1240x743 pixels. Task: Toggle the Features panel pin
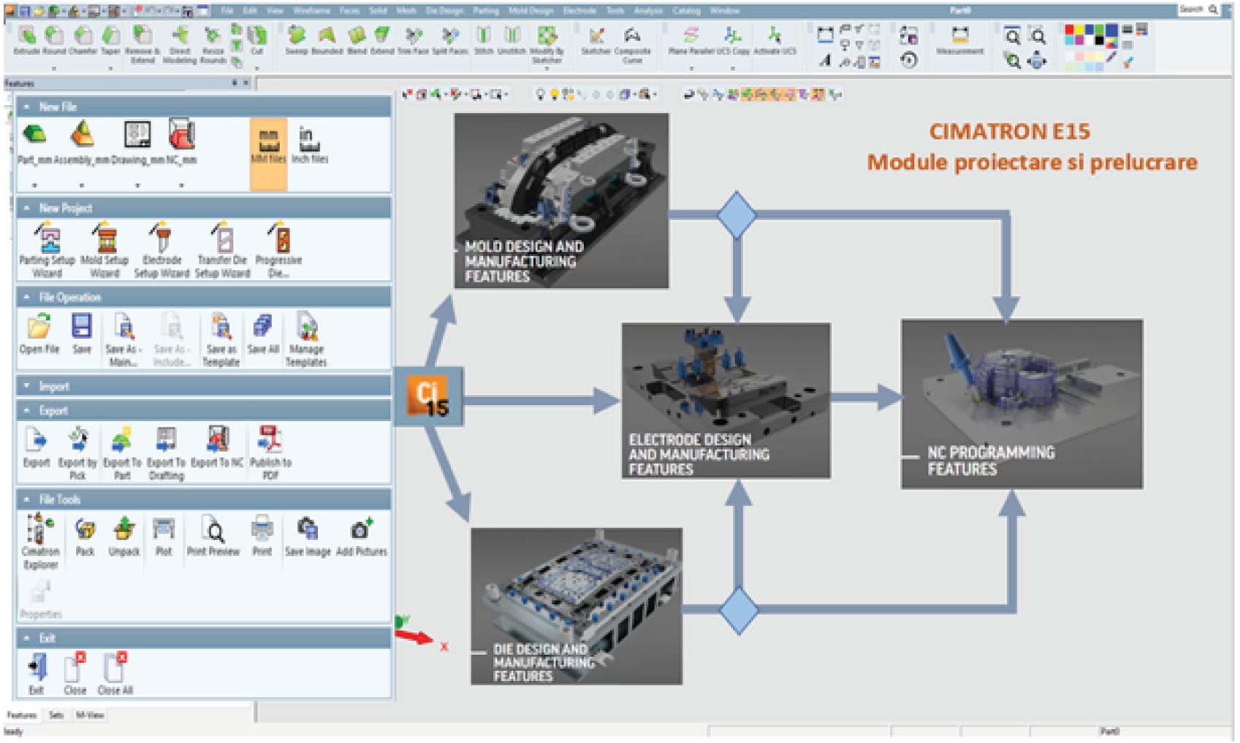(235, 83)
